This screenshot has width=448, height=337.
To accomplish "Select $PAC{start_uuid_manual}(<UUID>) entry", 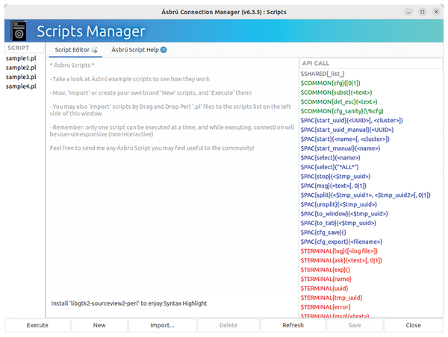I will [347, 130].
